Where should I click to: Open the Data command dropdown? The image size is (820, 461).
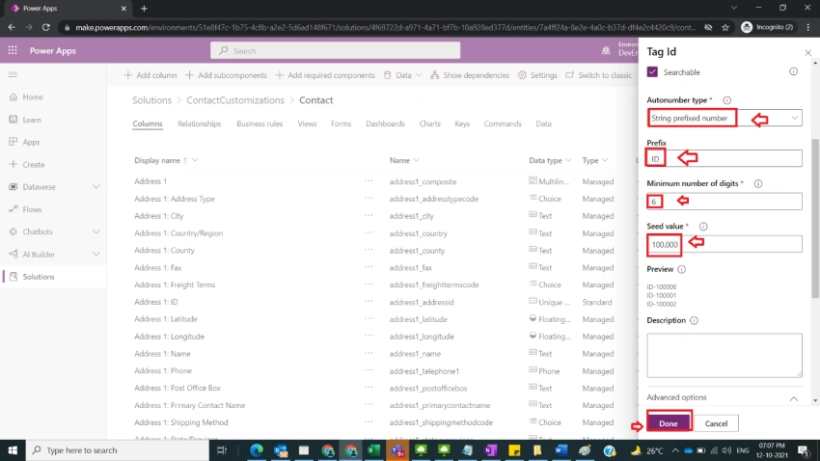click(x=402, y=75)
